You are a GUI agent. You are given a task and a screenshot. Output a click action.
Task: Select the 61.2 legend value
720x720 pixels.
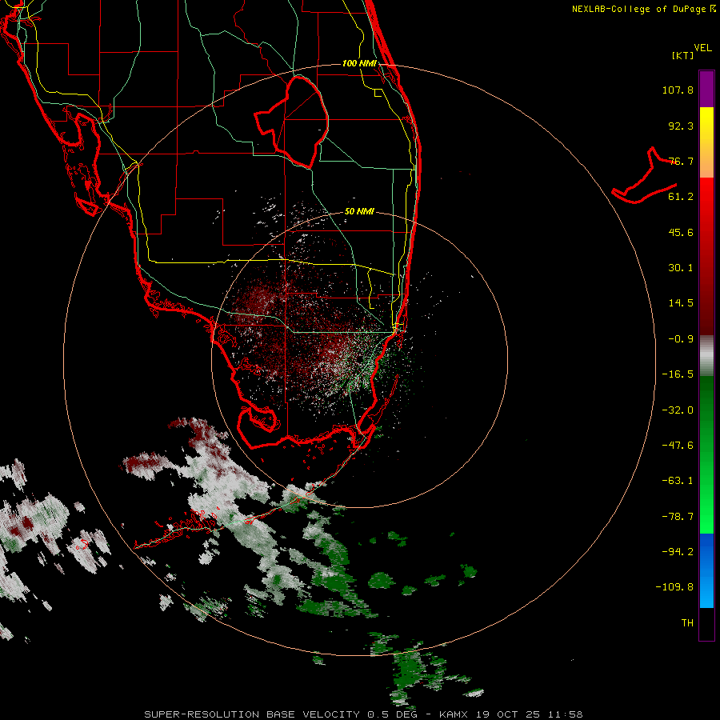point(681,197)
